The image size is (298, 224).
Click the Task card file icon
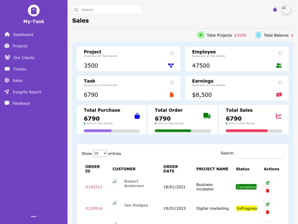click(172, 95)
